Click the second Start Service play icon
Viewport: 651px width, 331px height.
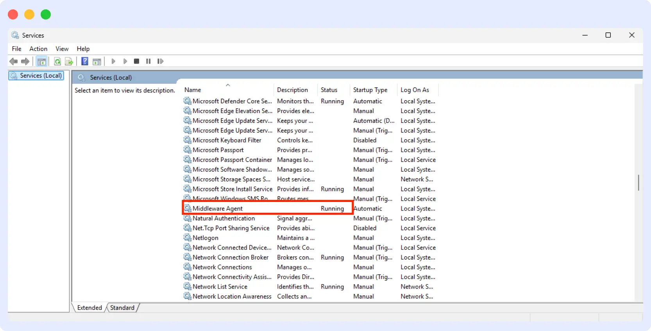125,61
